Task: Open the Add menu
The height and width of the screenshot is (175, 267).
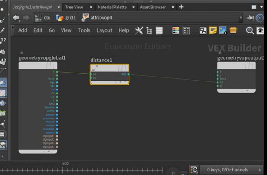Action: pos(23,30)
